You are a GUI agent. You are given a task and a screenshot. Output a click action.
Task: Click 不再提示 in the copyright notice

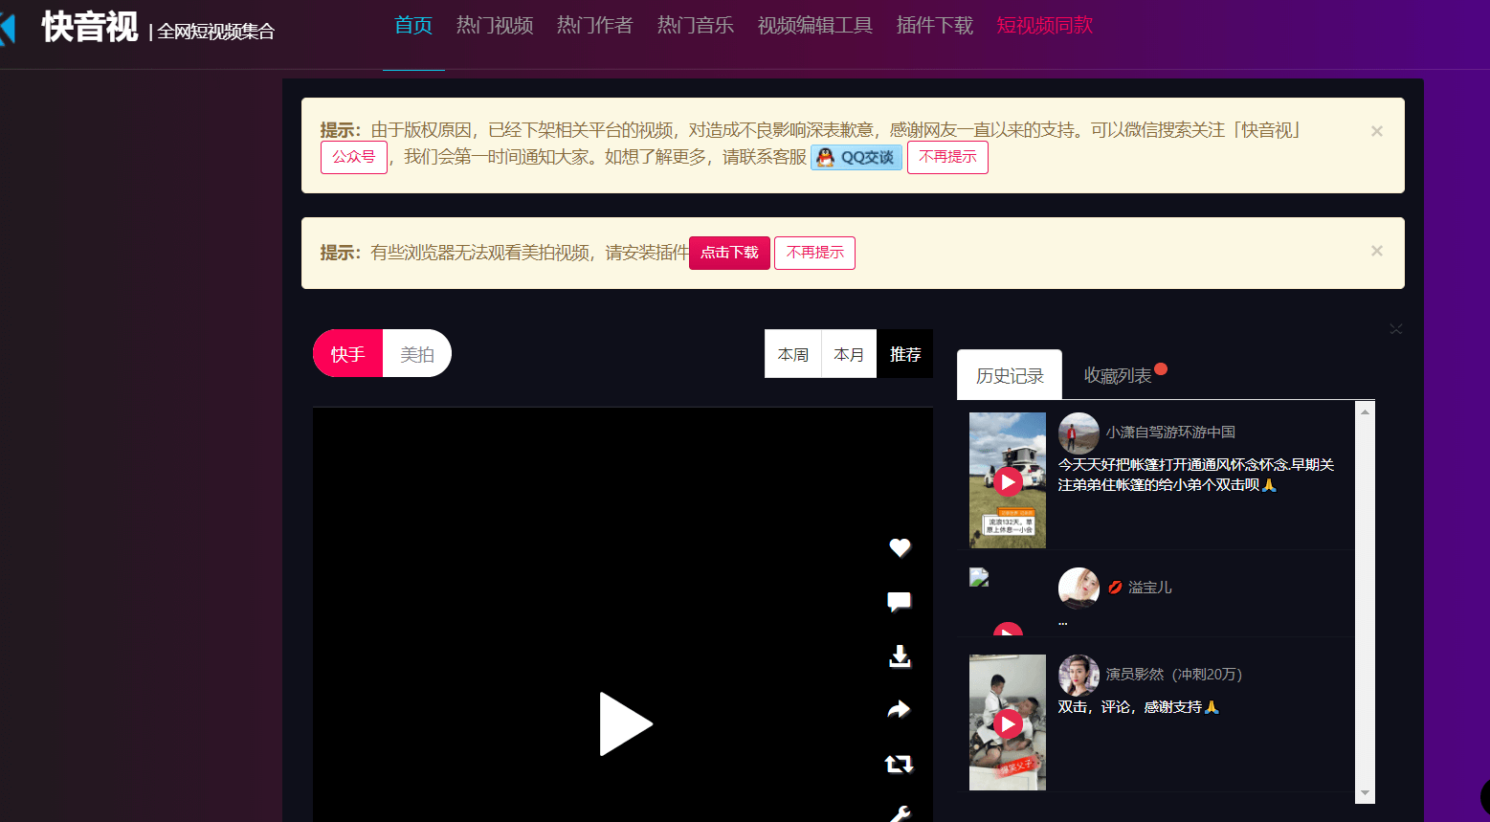coord(947,157)
